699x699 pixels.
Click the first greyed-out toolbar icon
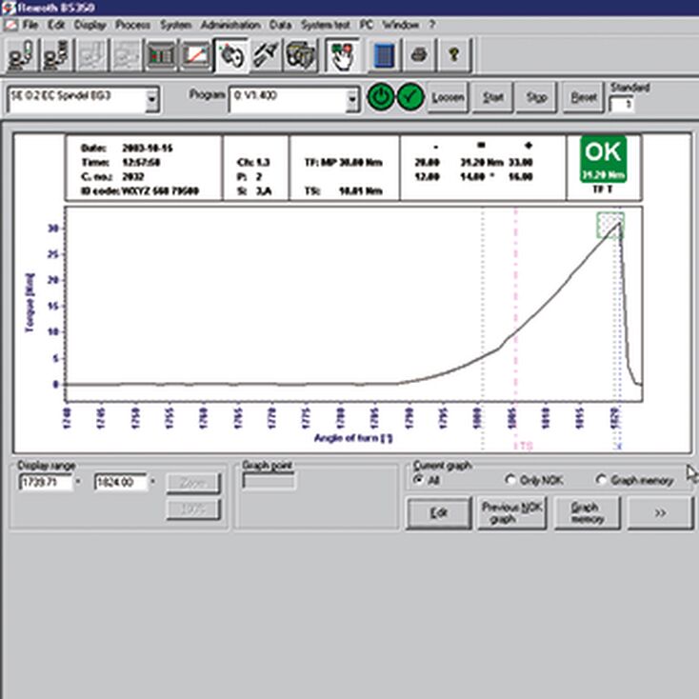click(91, 55)
